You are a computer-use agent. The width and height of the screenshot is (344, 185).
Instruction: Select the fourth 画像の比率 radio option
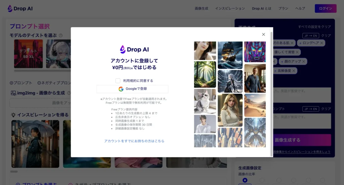pos(294,180)
